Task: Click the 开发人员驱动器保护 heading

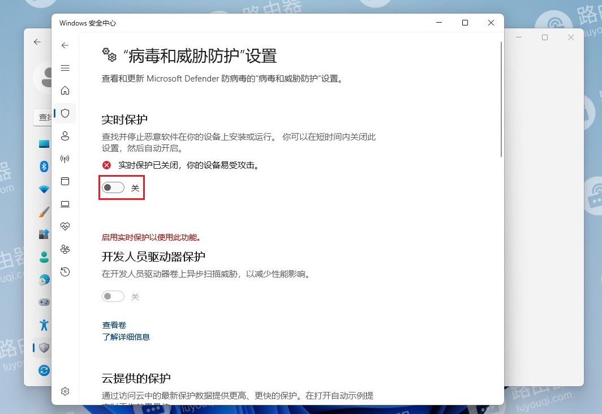Action: [x=153, y=257]
